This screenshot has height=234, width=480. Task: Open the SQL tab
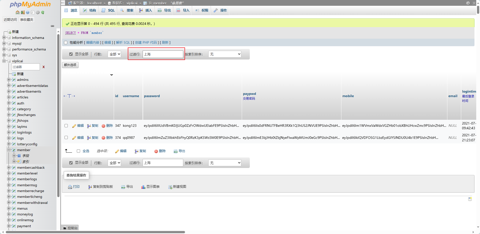click(x=108, y=10)
